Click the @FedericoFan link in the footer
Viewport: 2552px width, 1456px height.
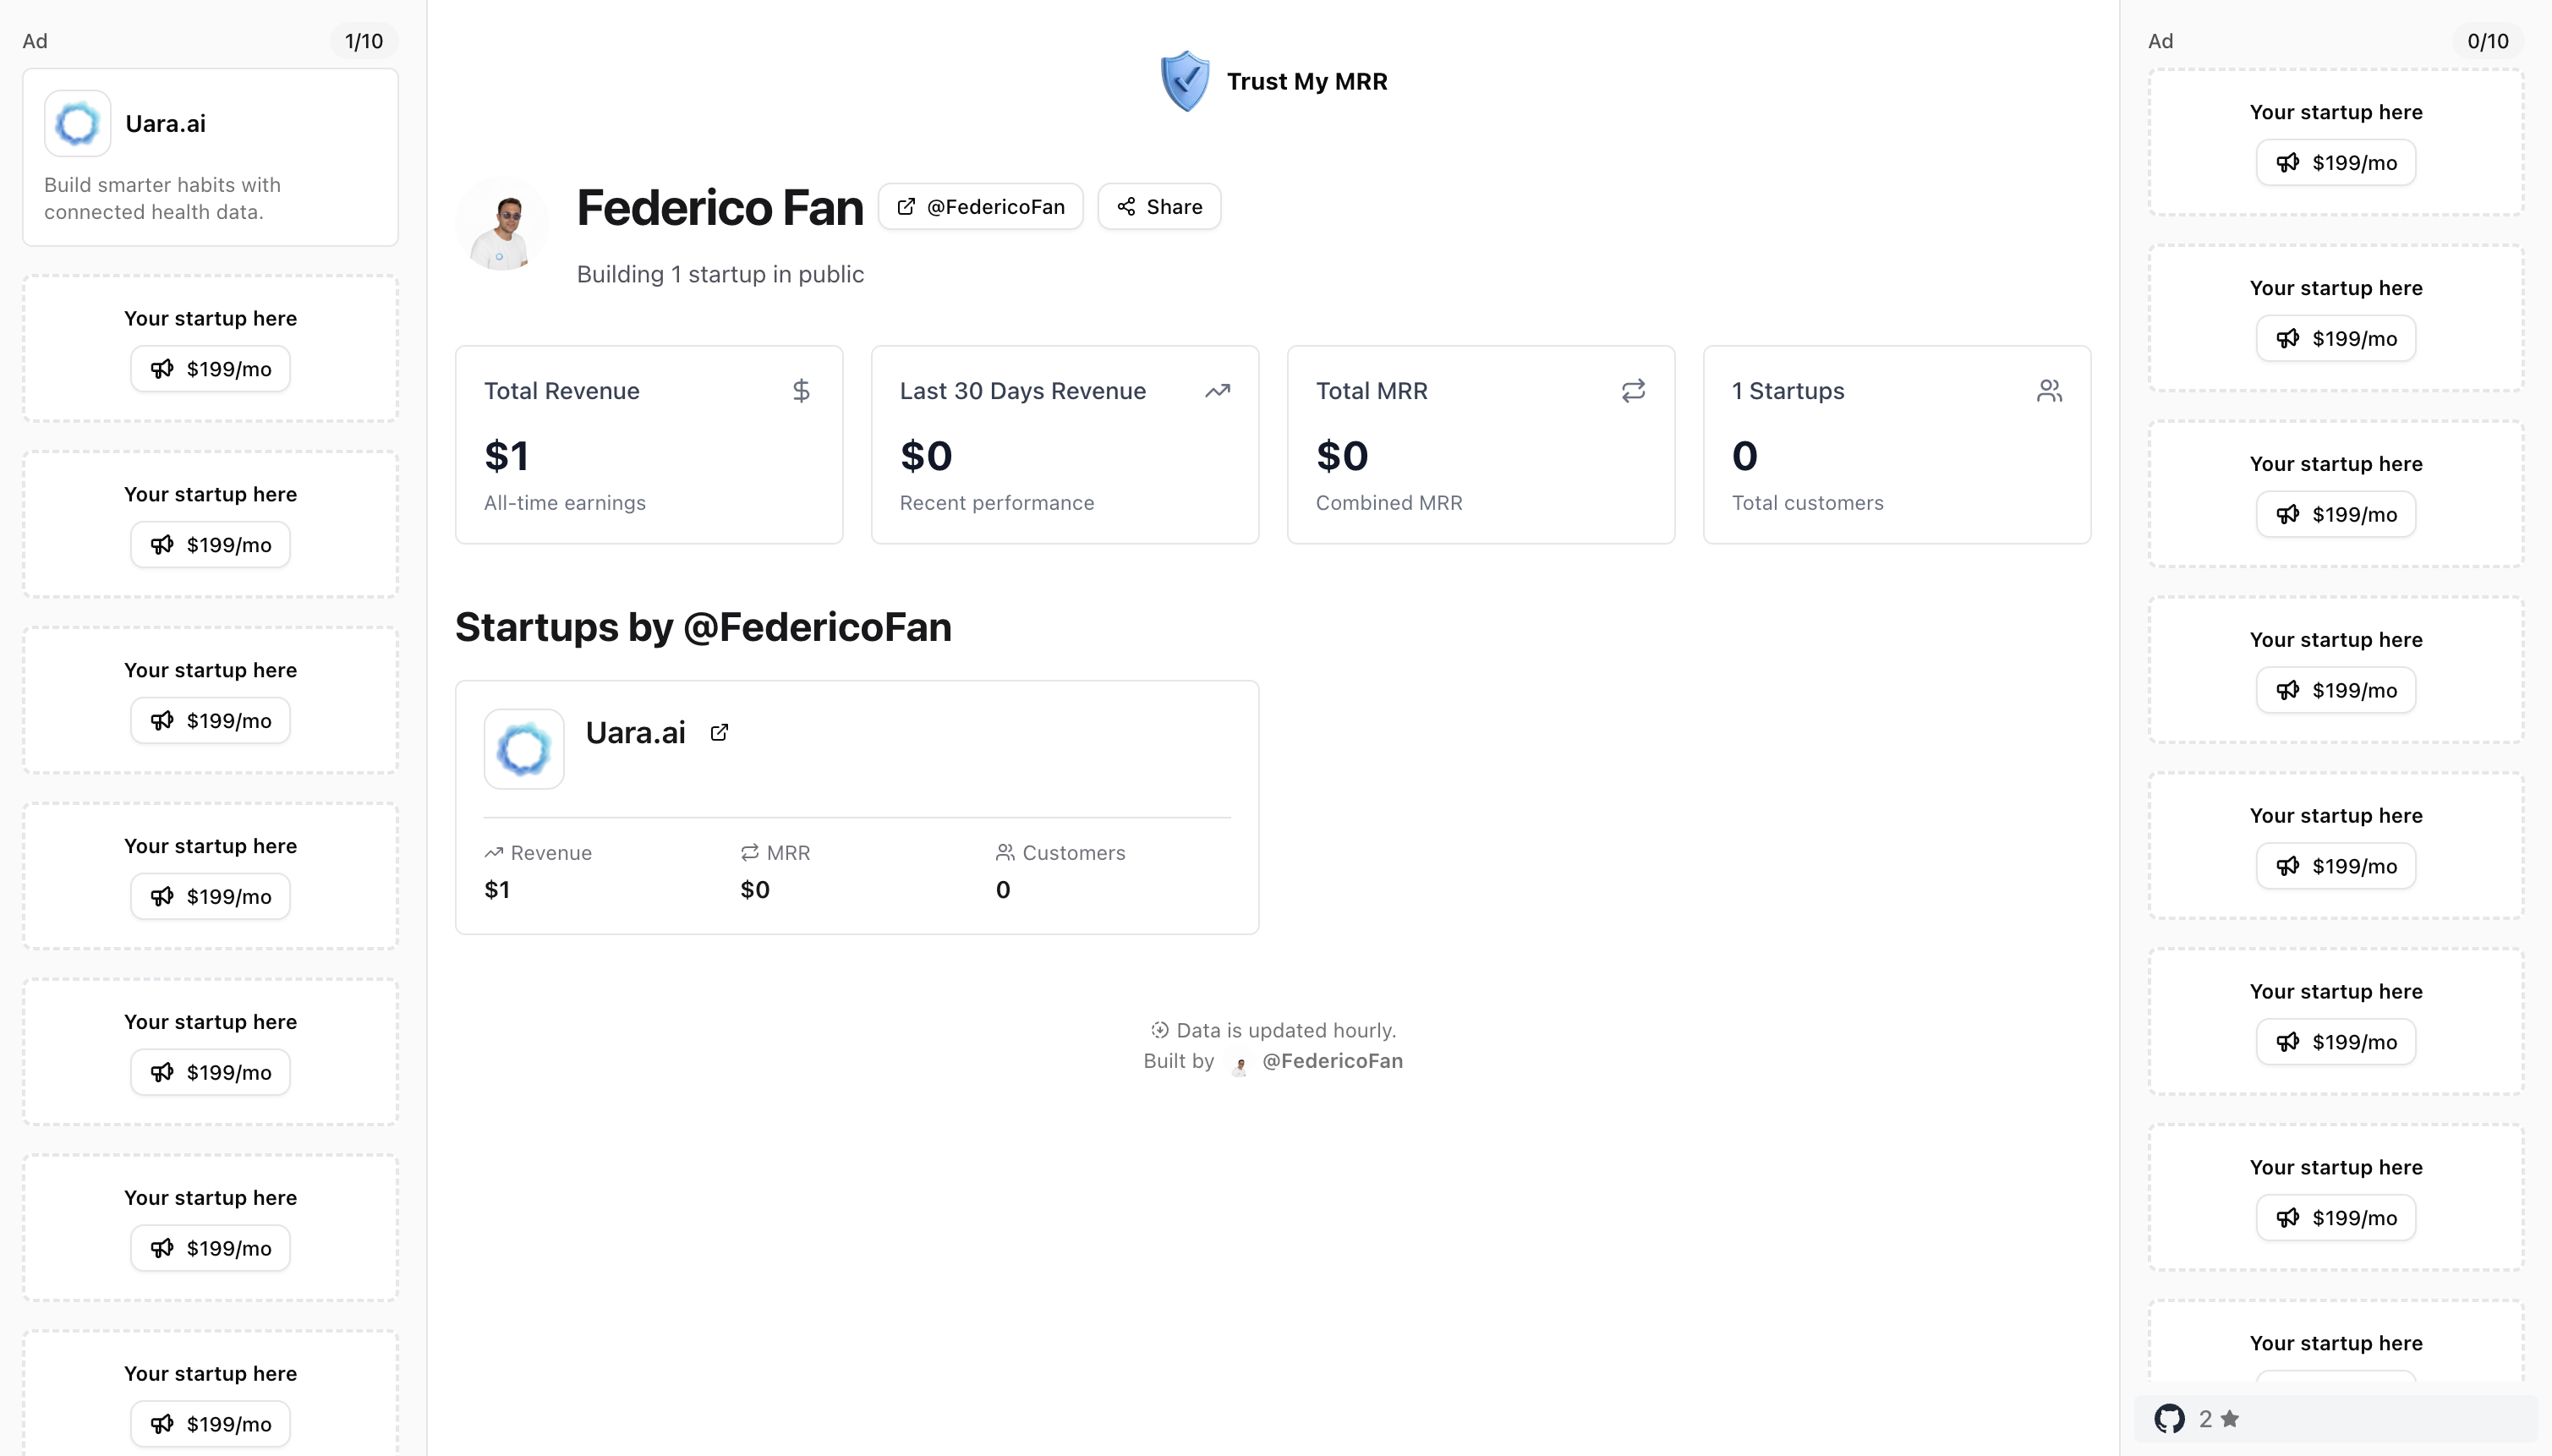coord(1331,1061)
